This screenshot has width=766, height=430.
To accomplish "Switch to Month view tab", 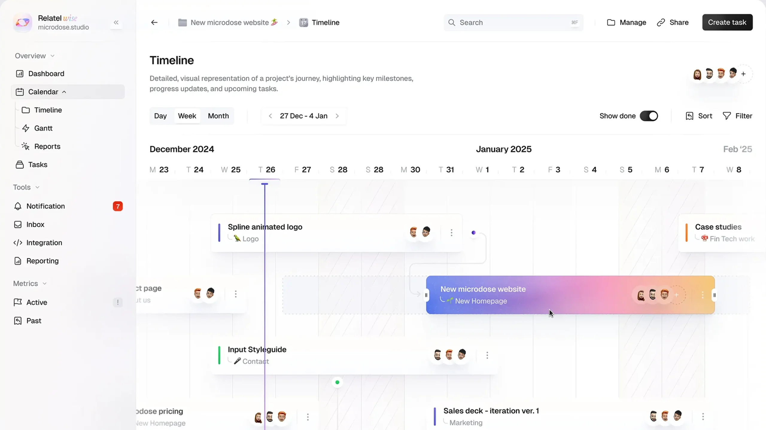I will tap(218, 116).
